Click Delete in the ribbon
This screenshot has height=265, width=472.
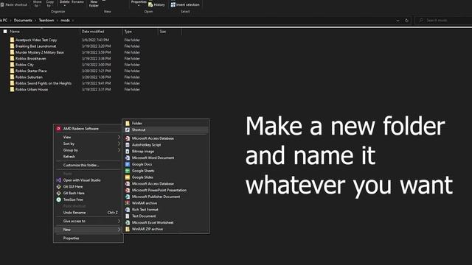[x=64, y=3]
